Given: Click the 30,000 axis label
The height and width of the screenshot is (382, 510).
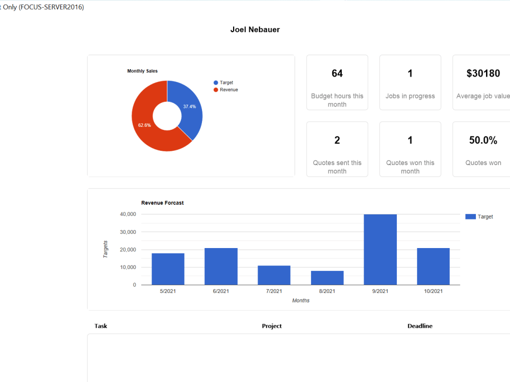Looking at the screenshot, I should (128, 232).
